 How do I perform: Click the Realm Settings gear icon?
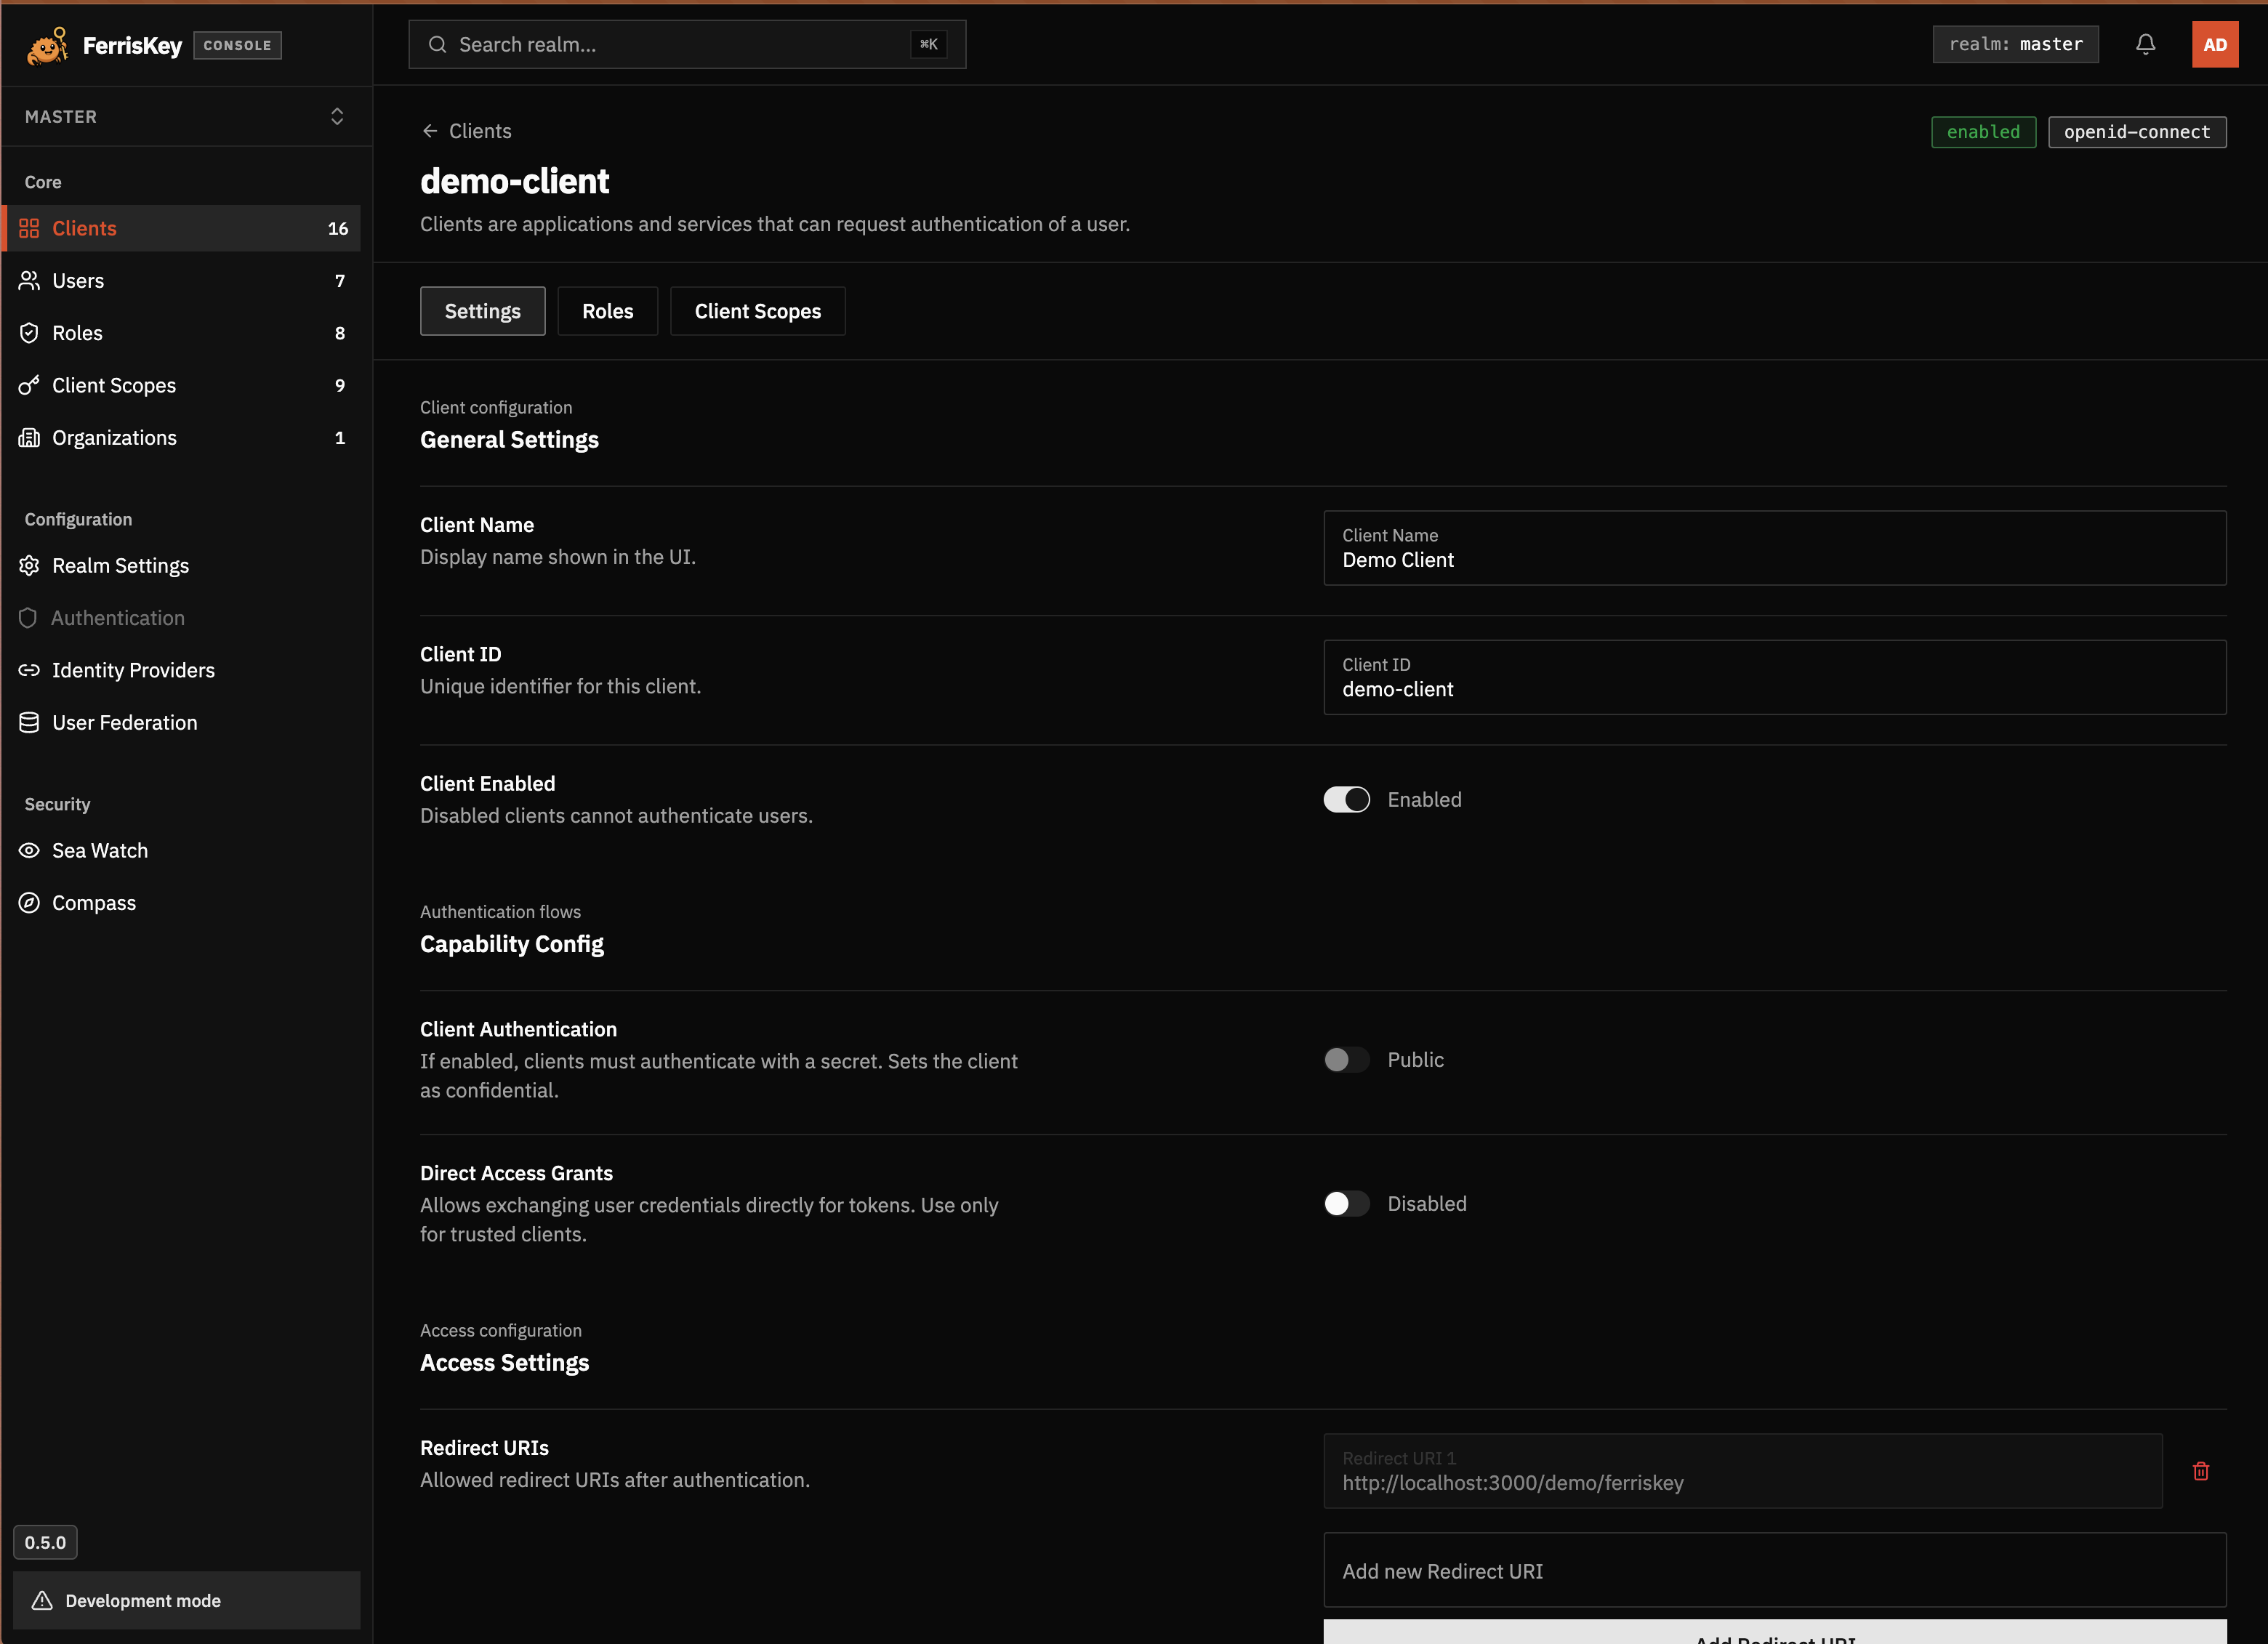(x=29, y=565)
